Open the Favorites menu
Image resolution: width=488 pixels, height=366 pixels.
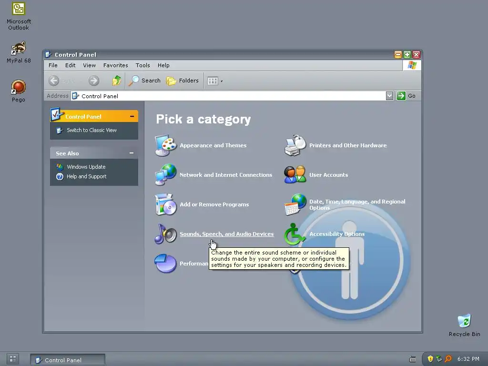coord(116,65)
